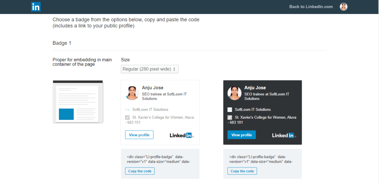Click SoftLoom company icon in light badge

(x=127, y=109)
